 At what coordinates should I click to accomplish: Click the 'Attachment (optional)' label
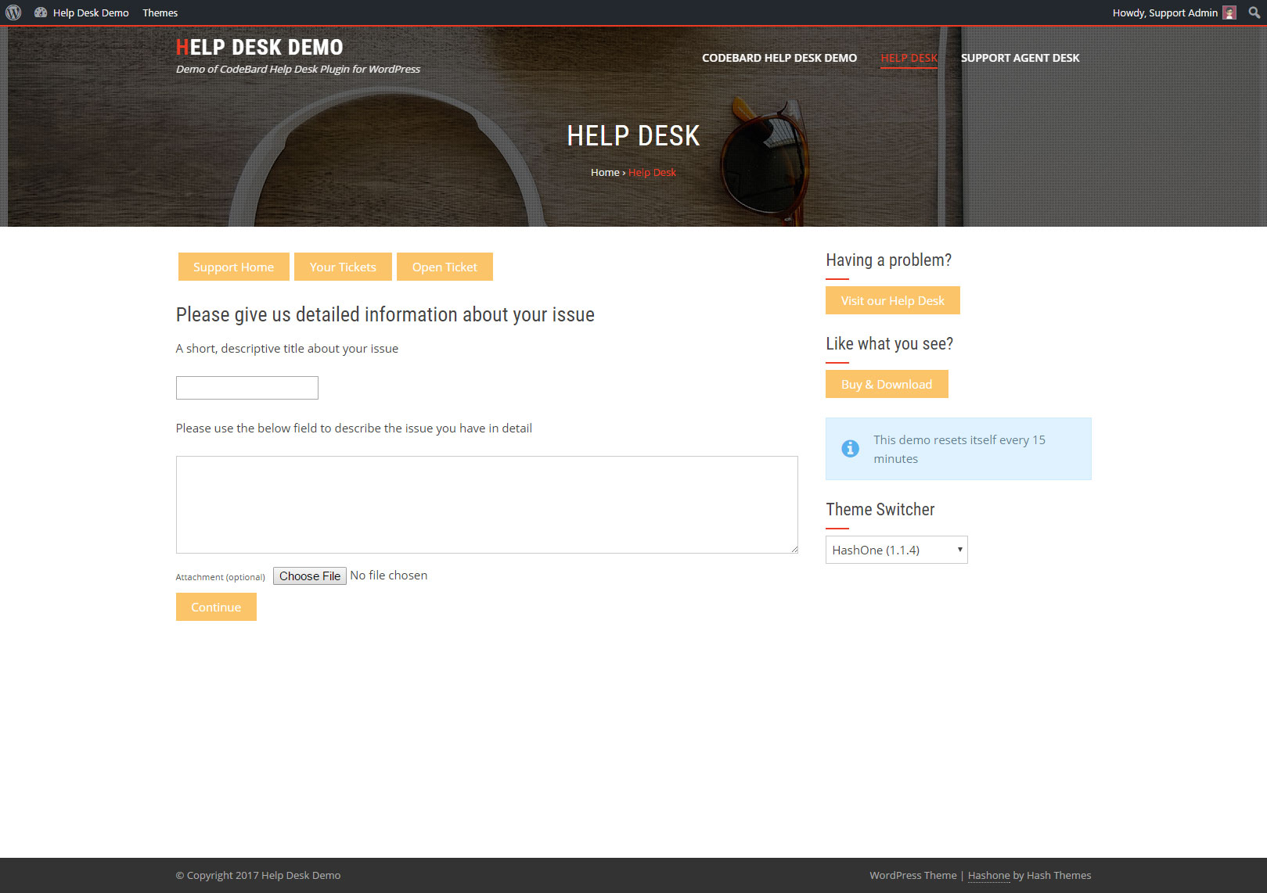point(221,577)
